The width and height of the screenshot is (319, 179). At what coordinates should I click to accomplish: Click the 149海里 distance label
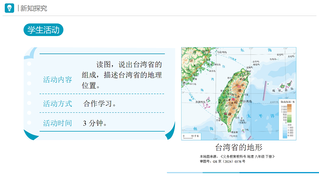tap(233, 58)
